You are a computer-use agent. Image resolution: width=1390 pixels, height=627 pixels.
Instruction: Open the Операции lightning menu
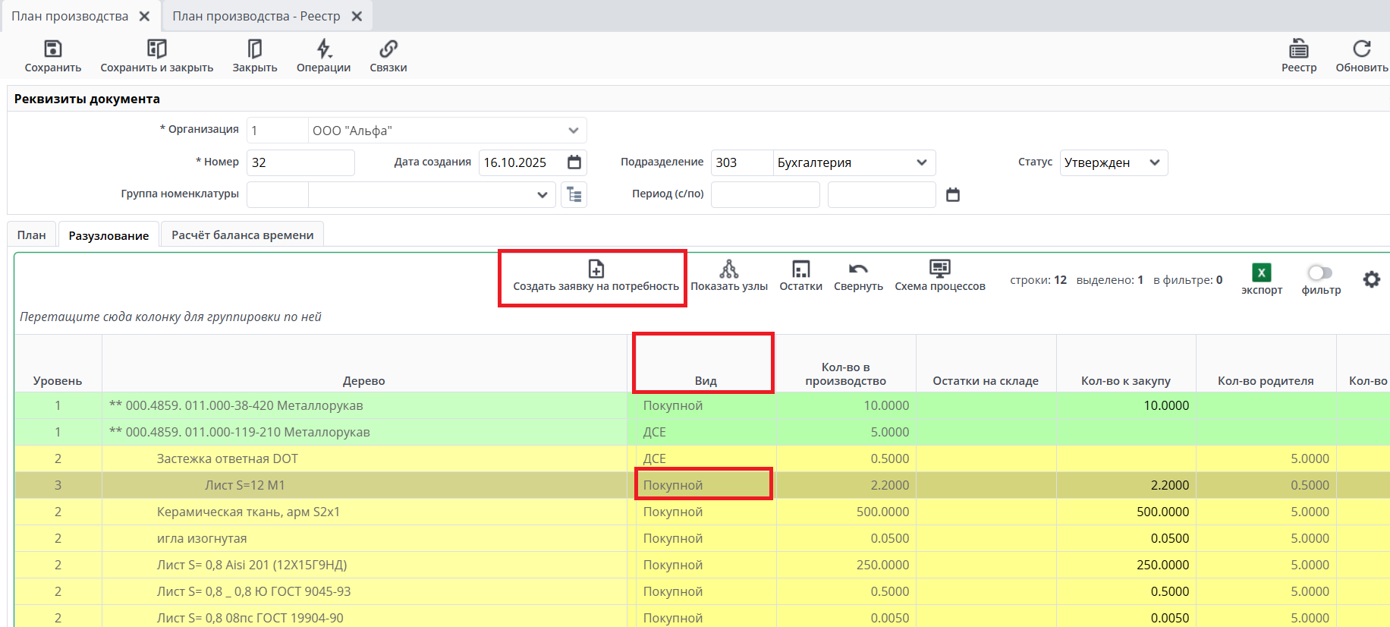click(x=324, y=49)
